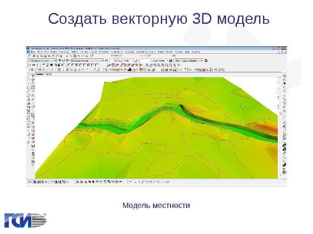Image resolution: width=313 pixels, height=234 pixels.
Task: Open the color By Layer dropdown
Action: coord(88,61)
